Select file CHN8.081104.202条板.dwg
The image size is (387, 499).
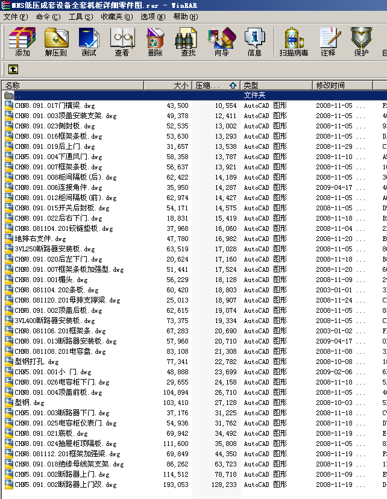click(x=57, y=290)
